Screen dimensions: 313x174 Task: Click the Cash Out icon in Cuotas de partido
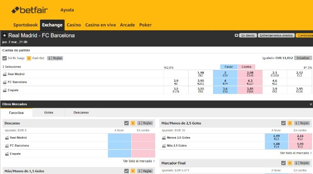[29, 58]
